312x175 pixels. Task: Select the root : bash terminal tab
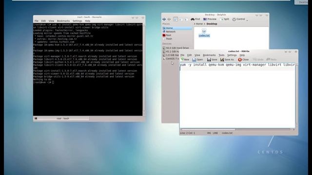tap(61, 119)
